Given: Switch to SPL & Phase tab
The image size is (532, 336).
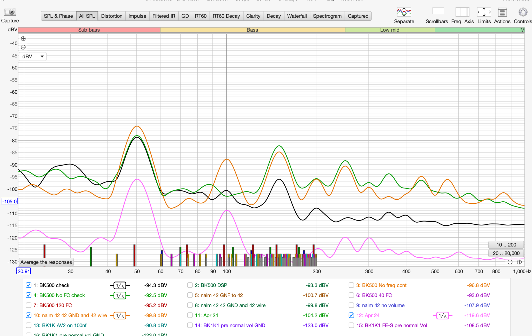Looking at the screenshot, I should (58, 16).
